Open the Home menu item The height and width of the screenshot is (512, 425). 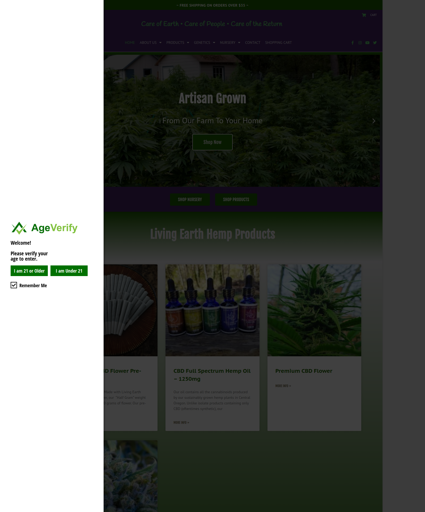130,43
